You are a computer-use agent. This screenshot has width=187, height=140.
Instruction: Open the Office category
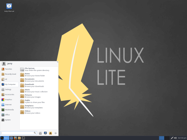coord(10,115)
